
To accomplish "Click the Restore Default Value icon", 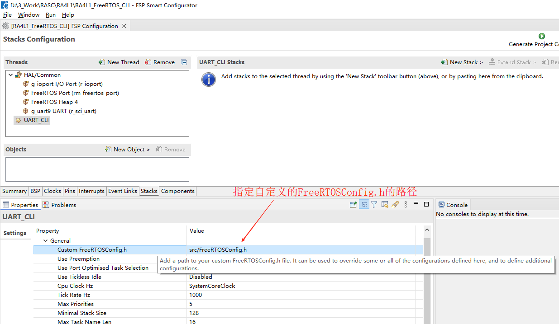I will [385, 205].
